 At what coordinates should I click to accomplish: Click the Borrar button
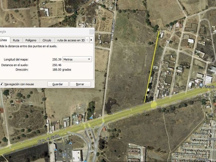(x=80, y=84)
